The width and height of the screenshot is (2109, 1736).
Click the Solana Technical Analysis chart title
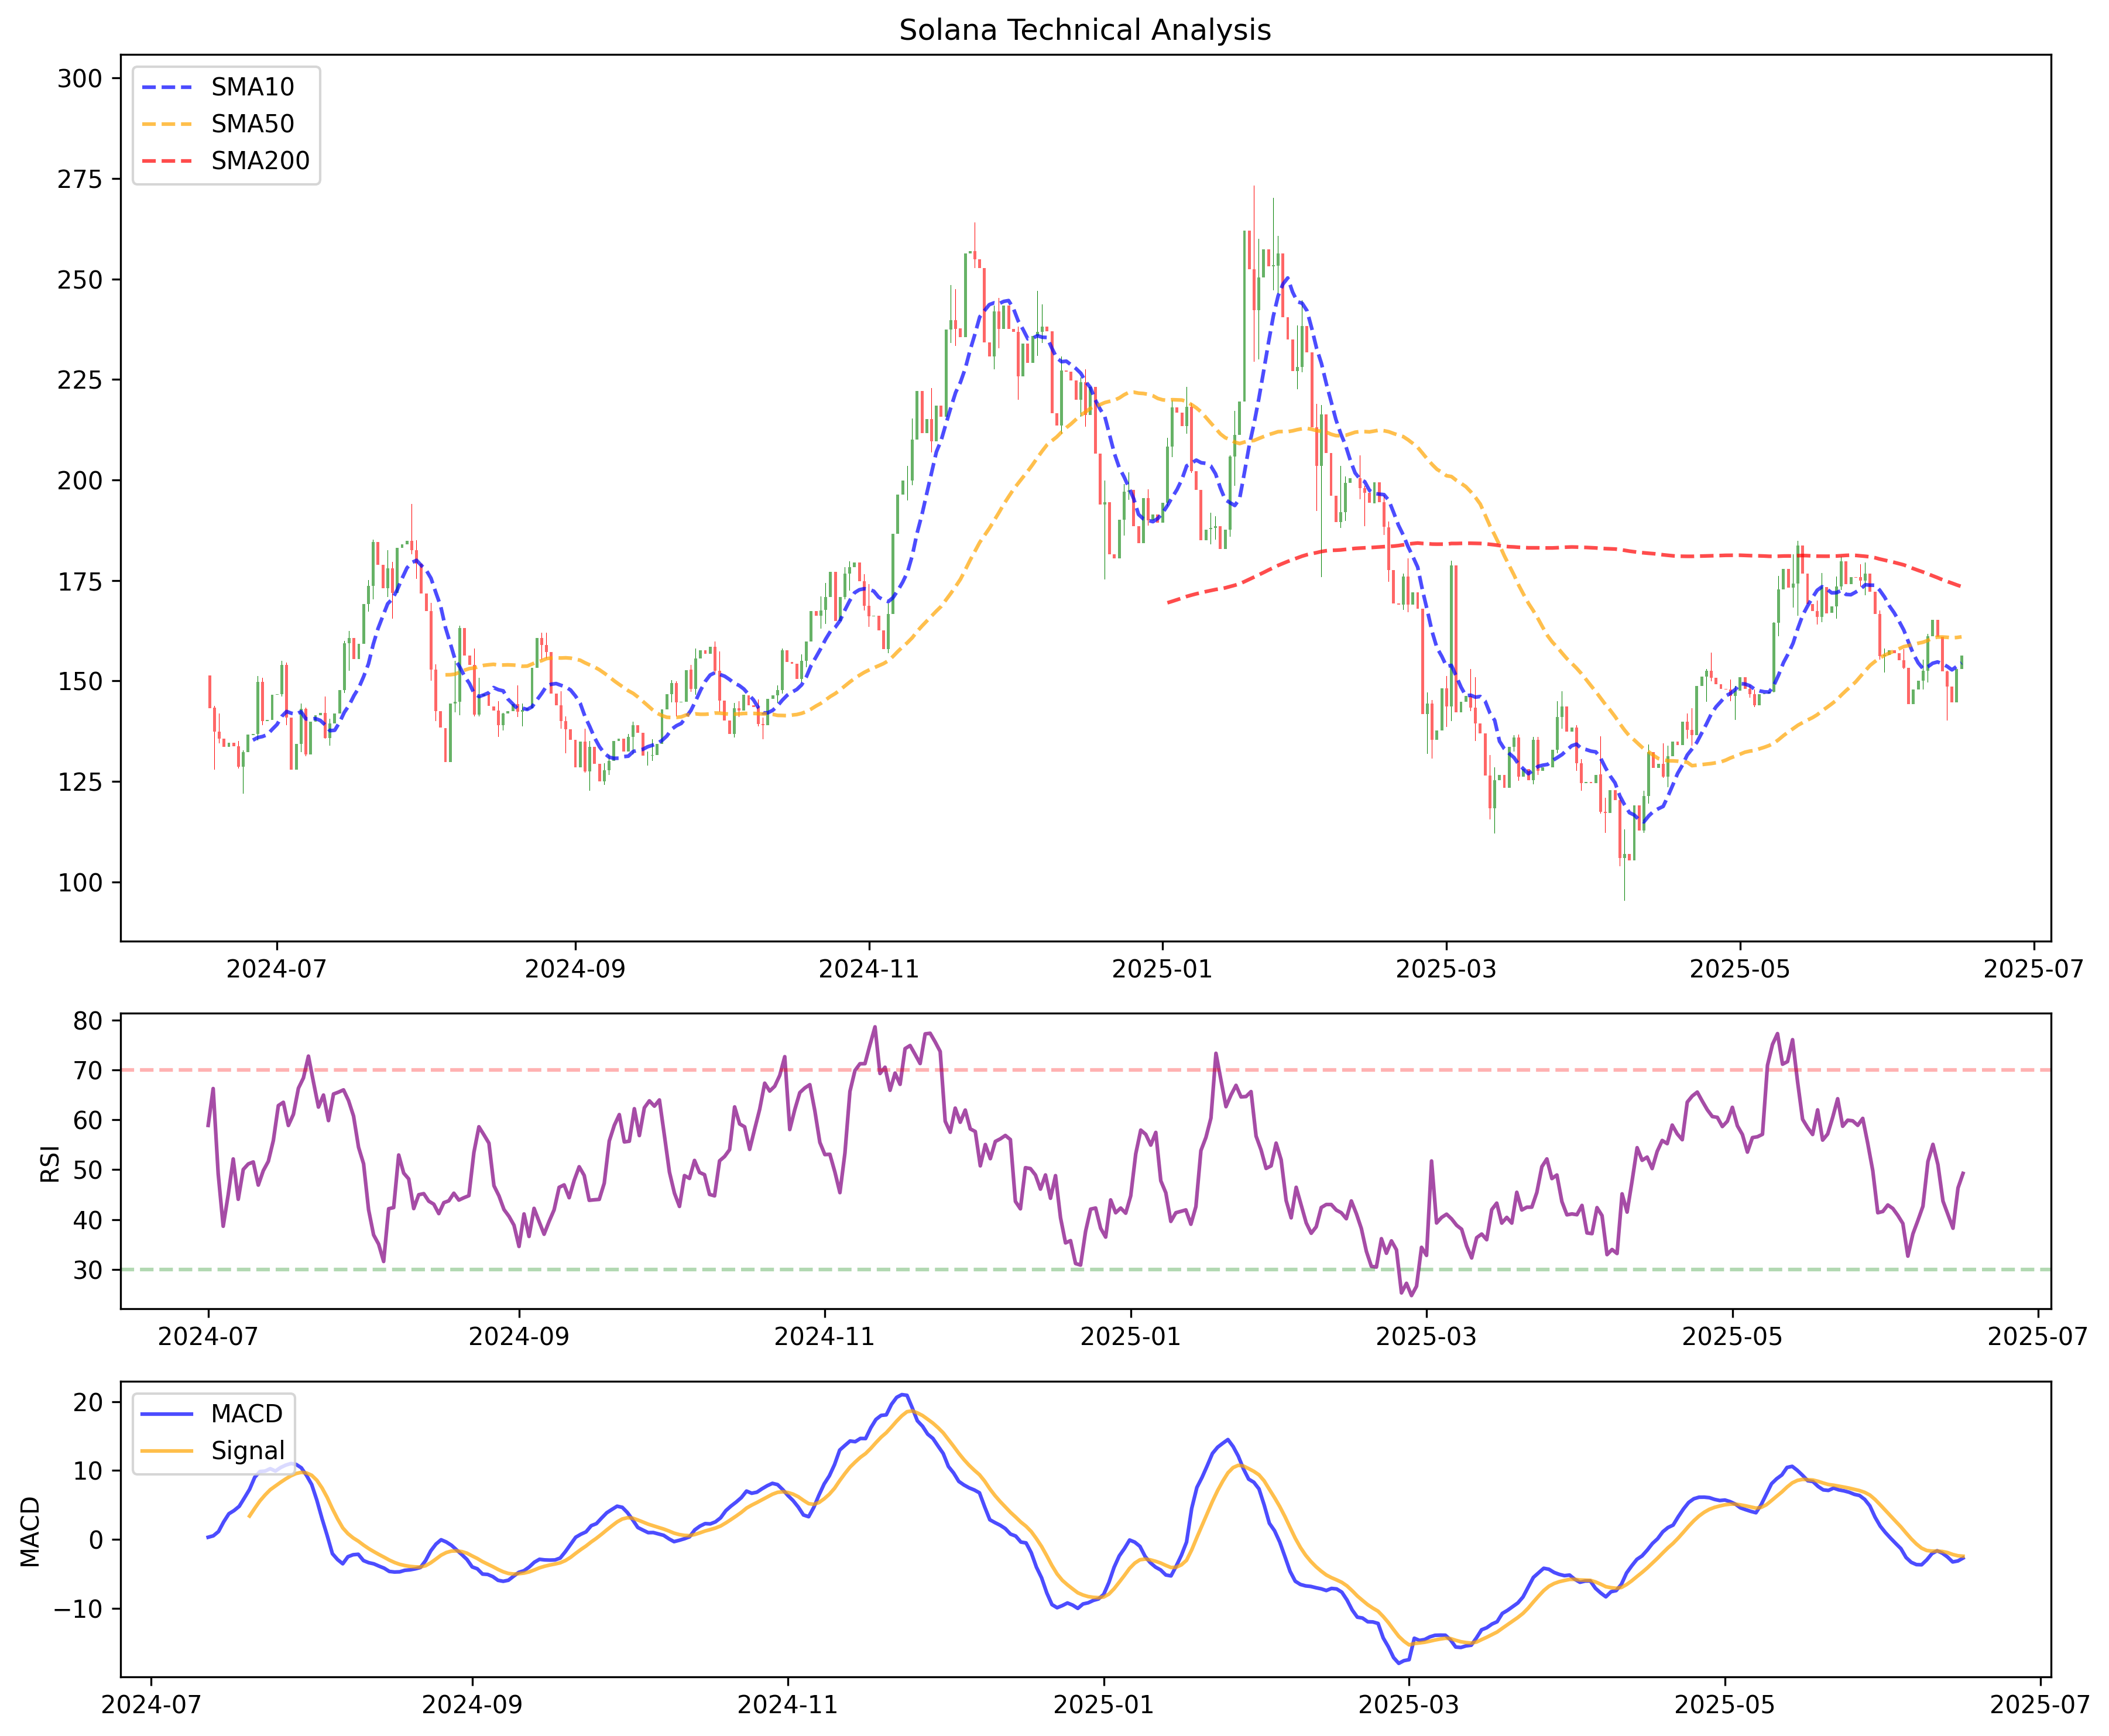pos(1085,30)
